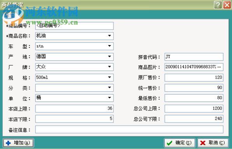Click the 统一售价 field with 90
Viewport: 232px width, 149px height.
pos(194,88)
